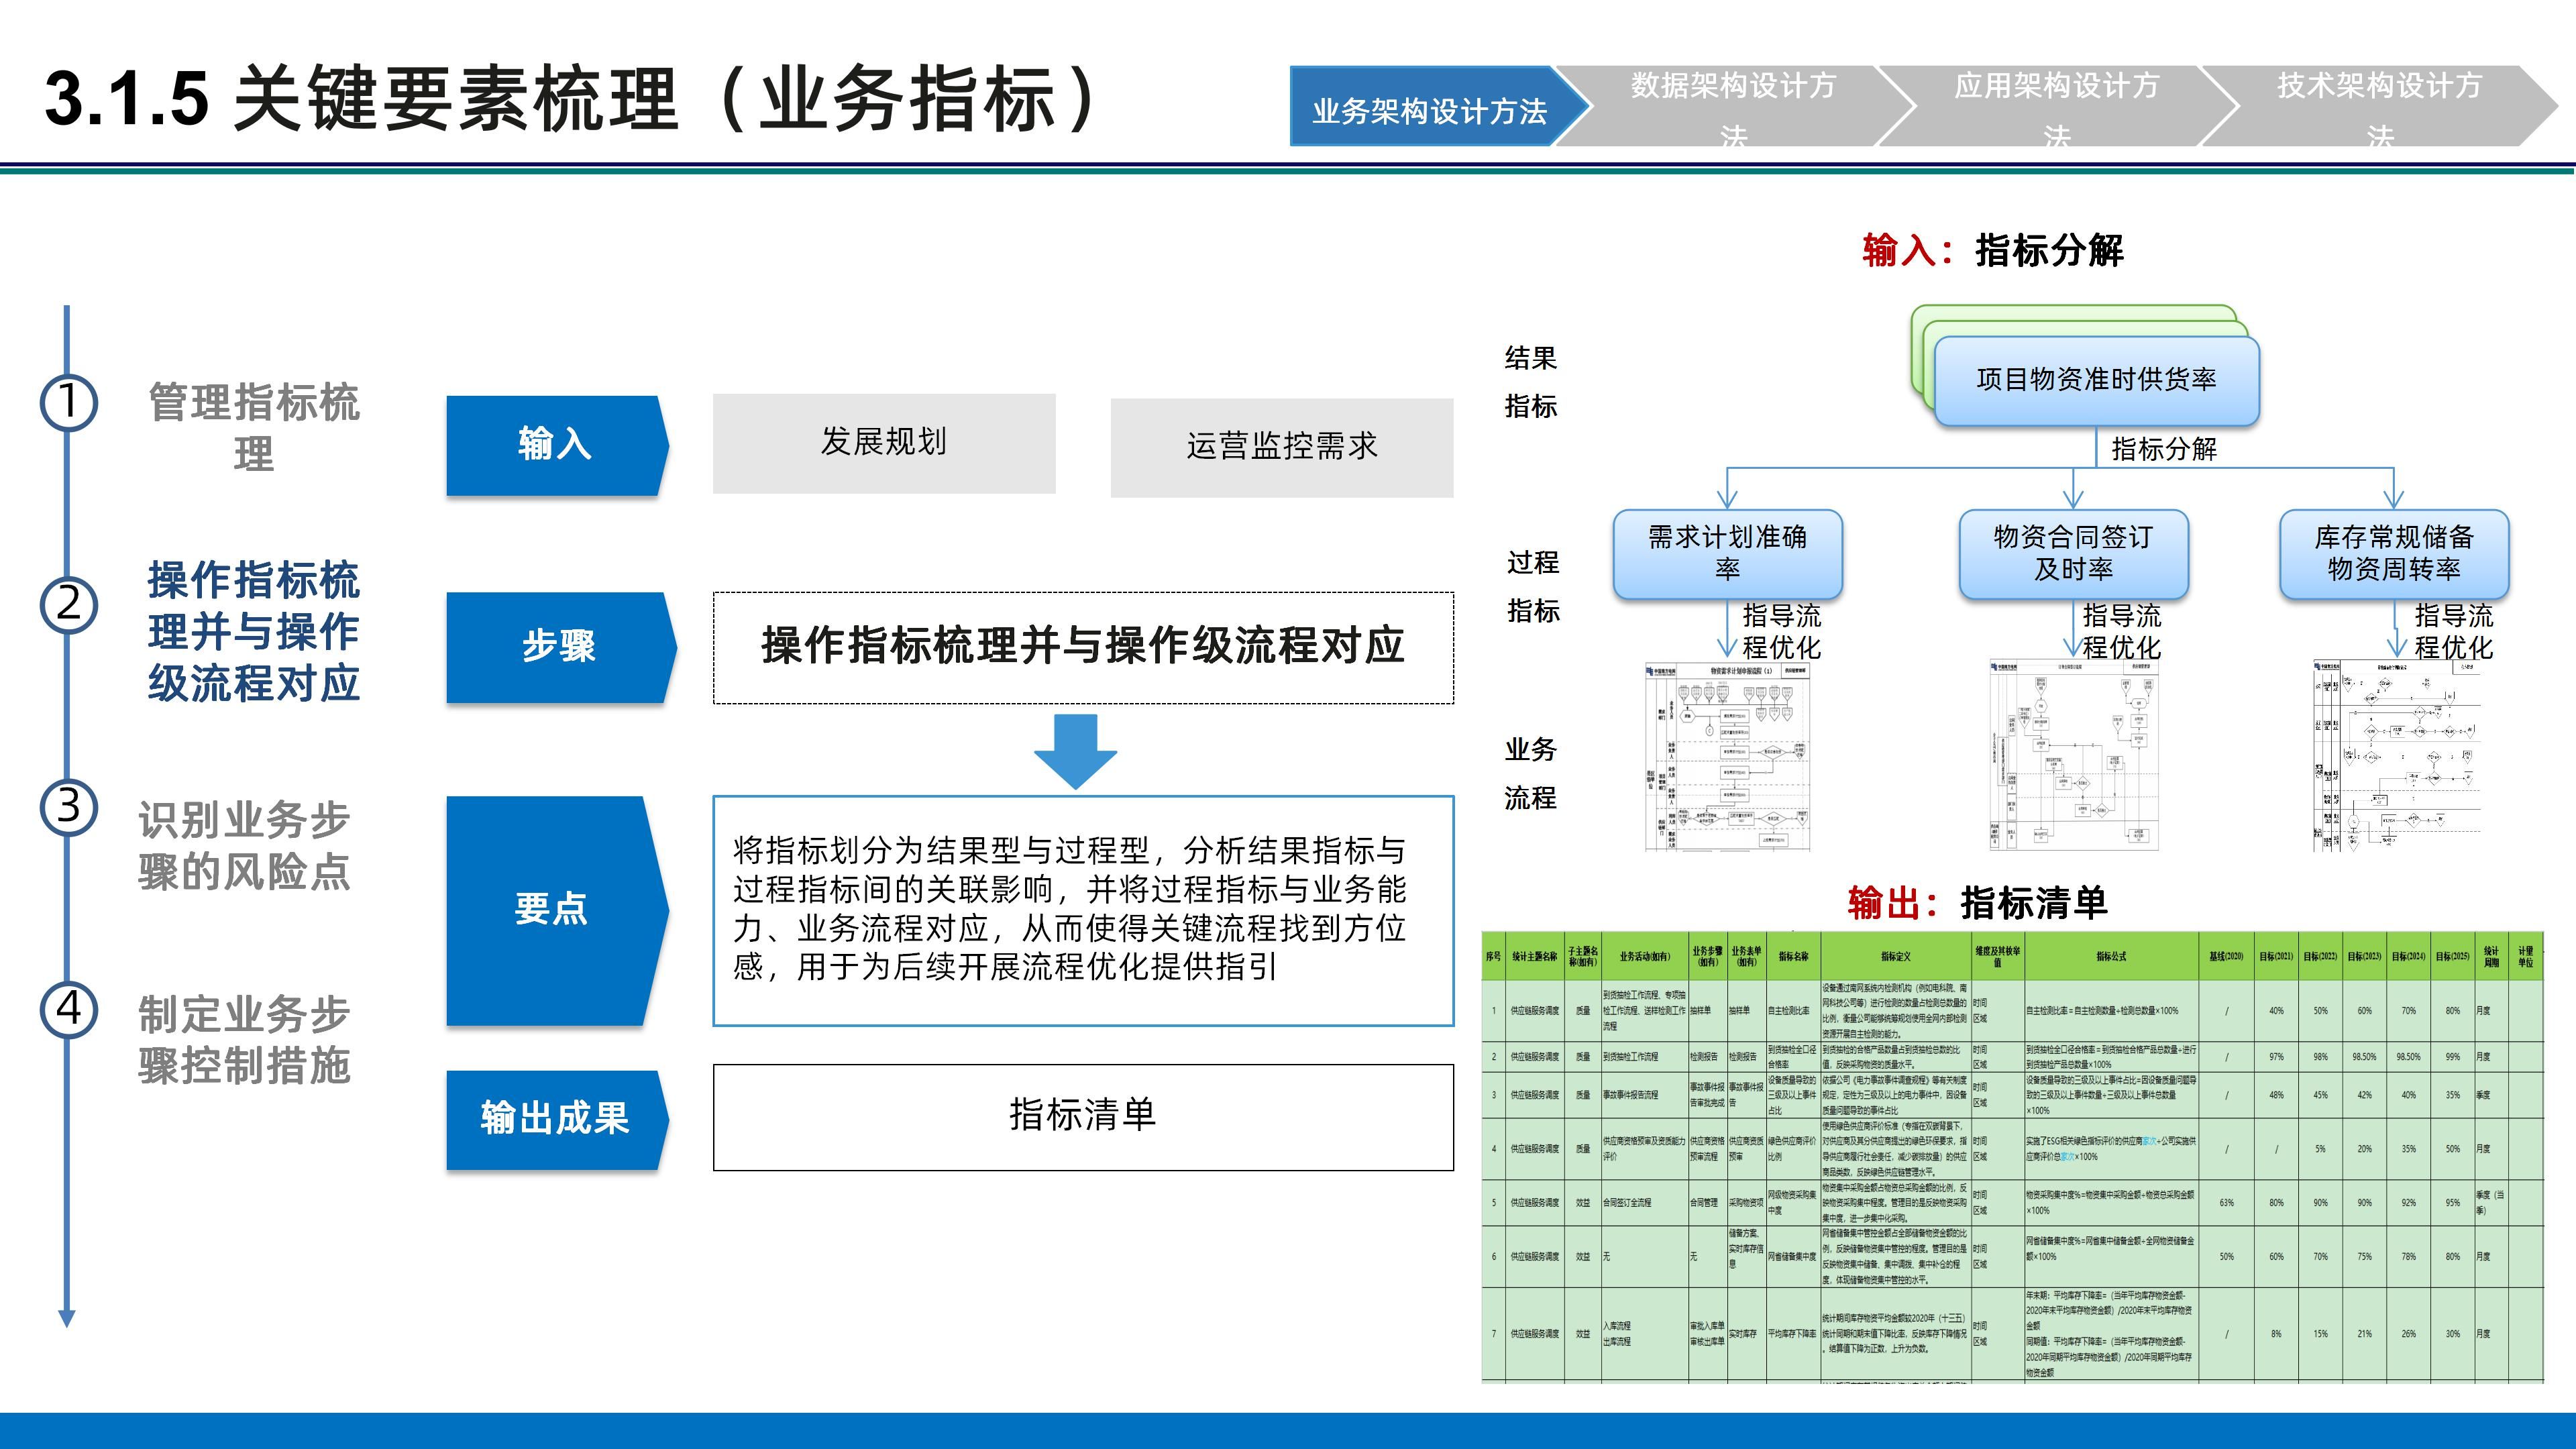Click the 业务流程 row label
Screen dimensions: 2576x1449
pyautogui.click(x=1530, y=773)
